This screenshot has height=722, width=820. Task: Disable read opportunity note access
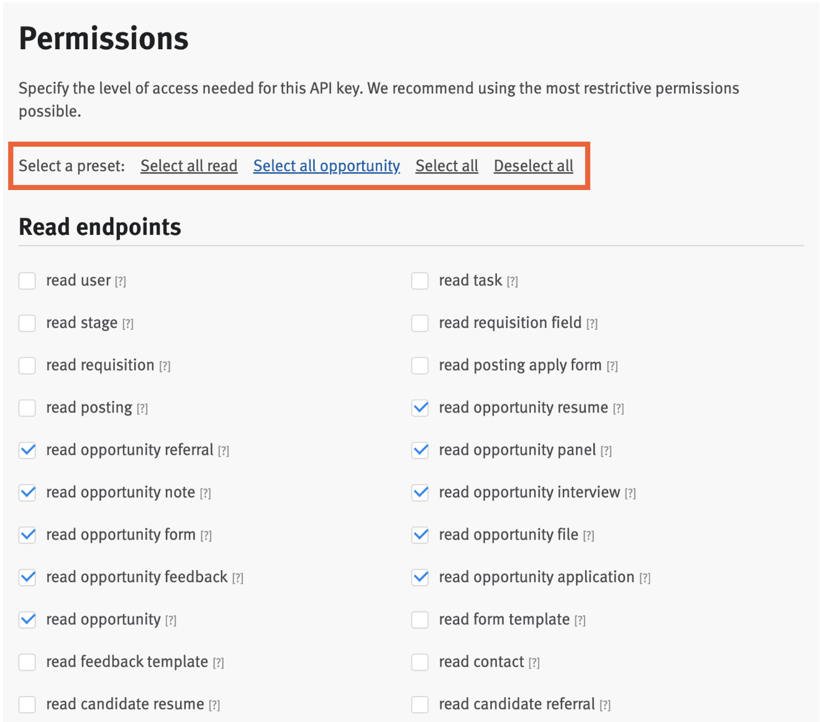(x=27, y=493)
